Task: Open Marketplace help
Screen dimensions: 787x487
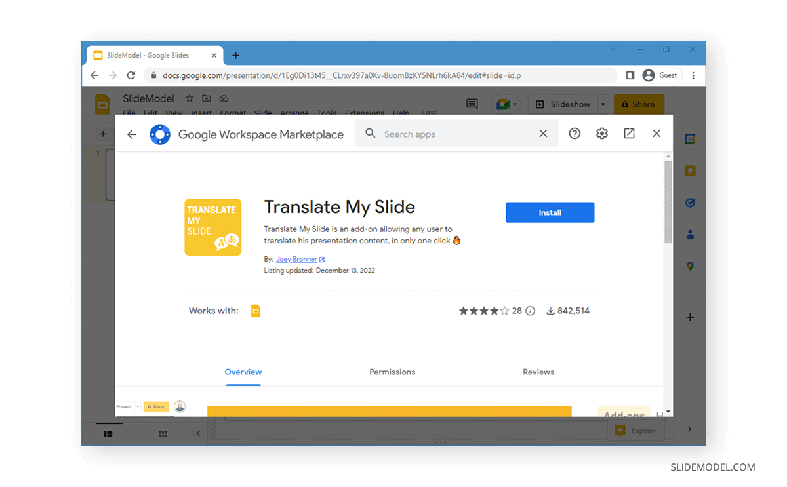Action: pyautogui.click(x=575, y=134)
